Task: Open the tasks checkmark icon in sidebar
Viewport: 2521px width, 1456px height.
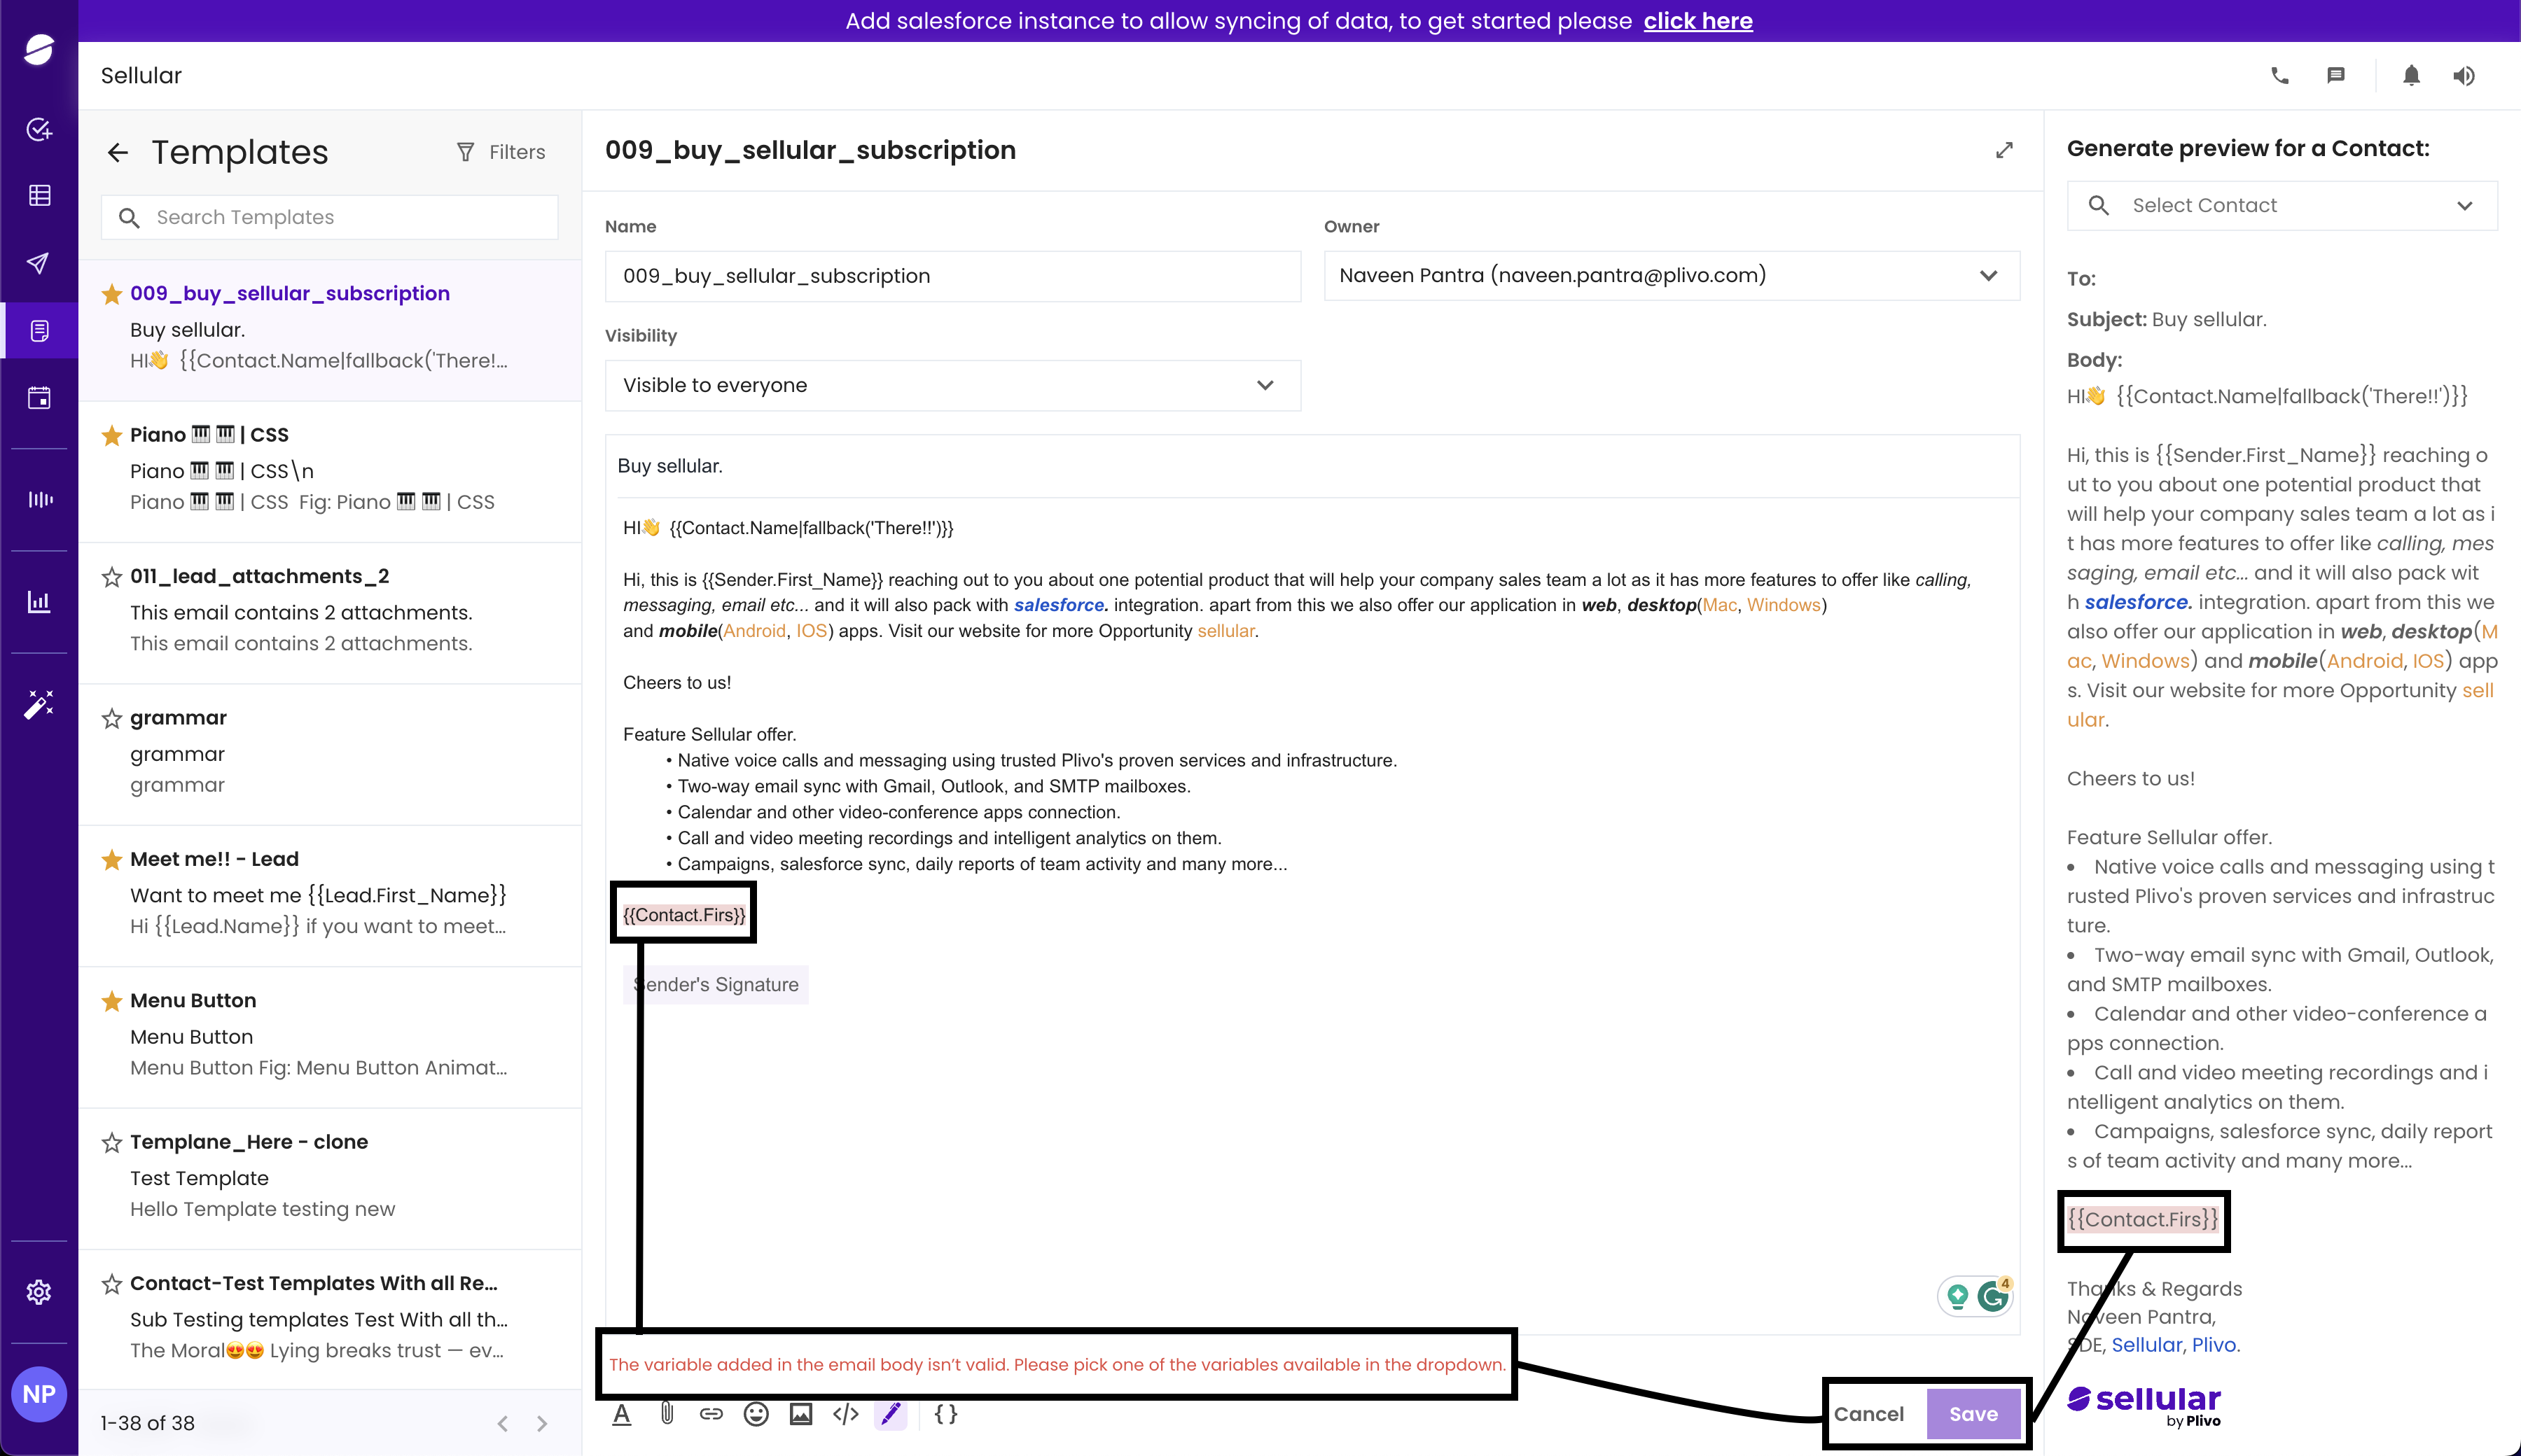Action: 39,129
